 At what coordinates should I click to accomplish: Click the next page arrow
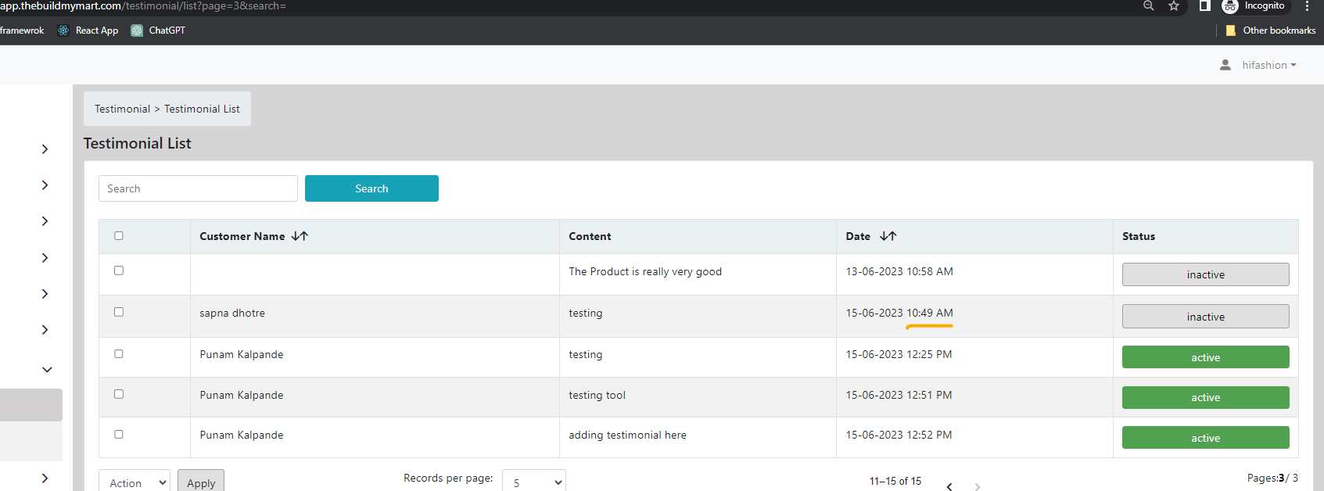click(978, 486)
